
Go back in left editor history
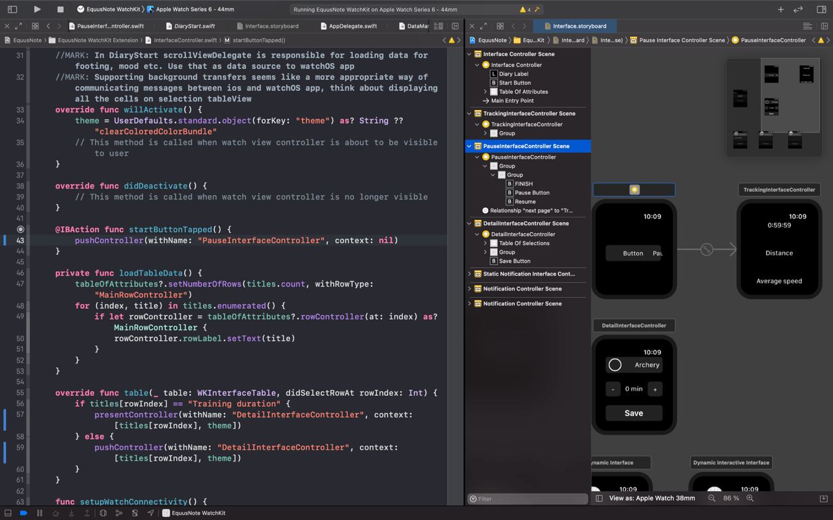[x=48, y=26]
